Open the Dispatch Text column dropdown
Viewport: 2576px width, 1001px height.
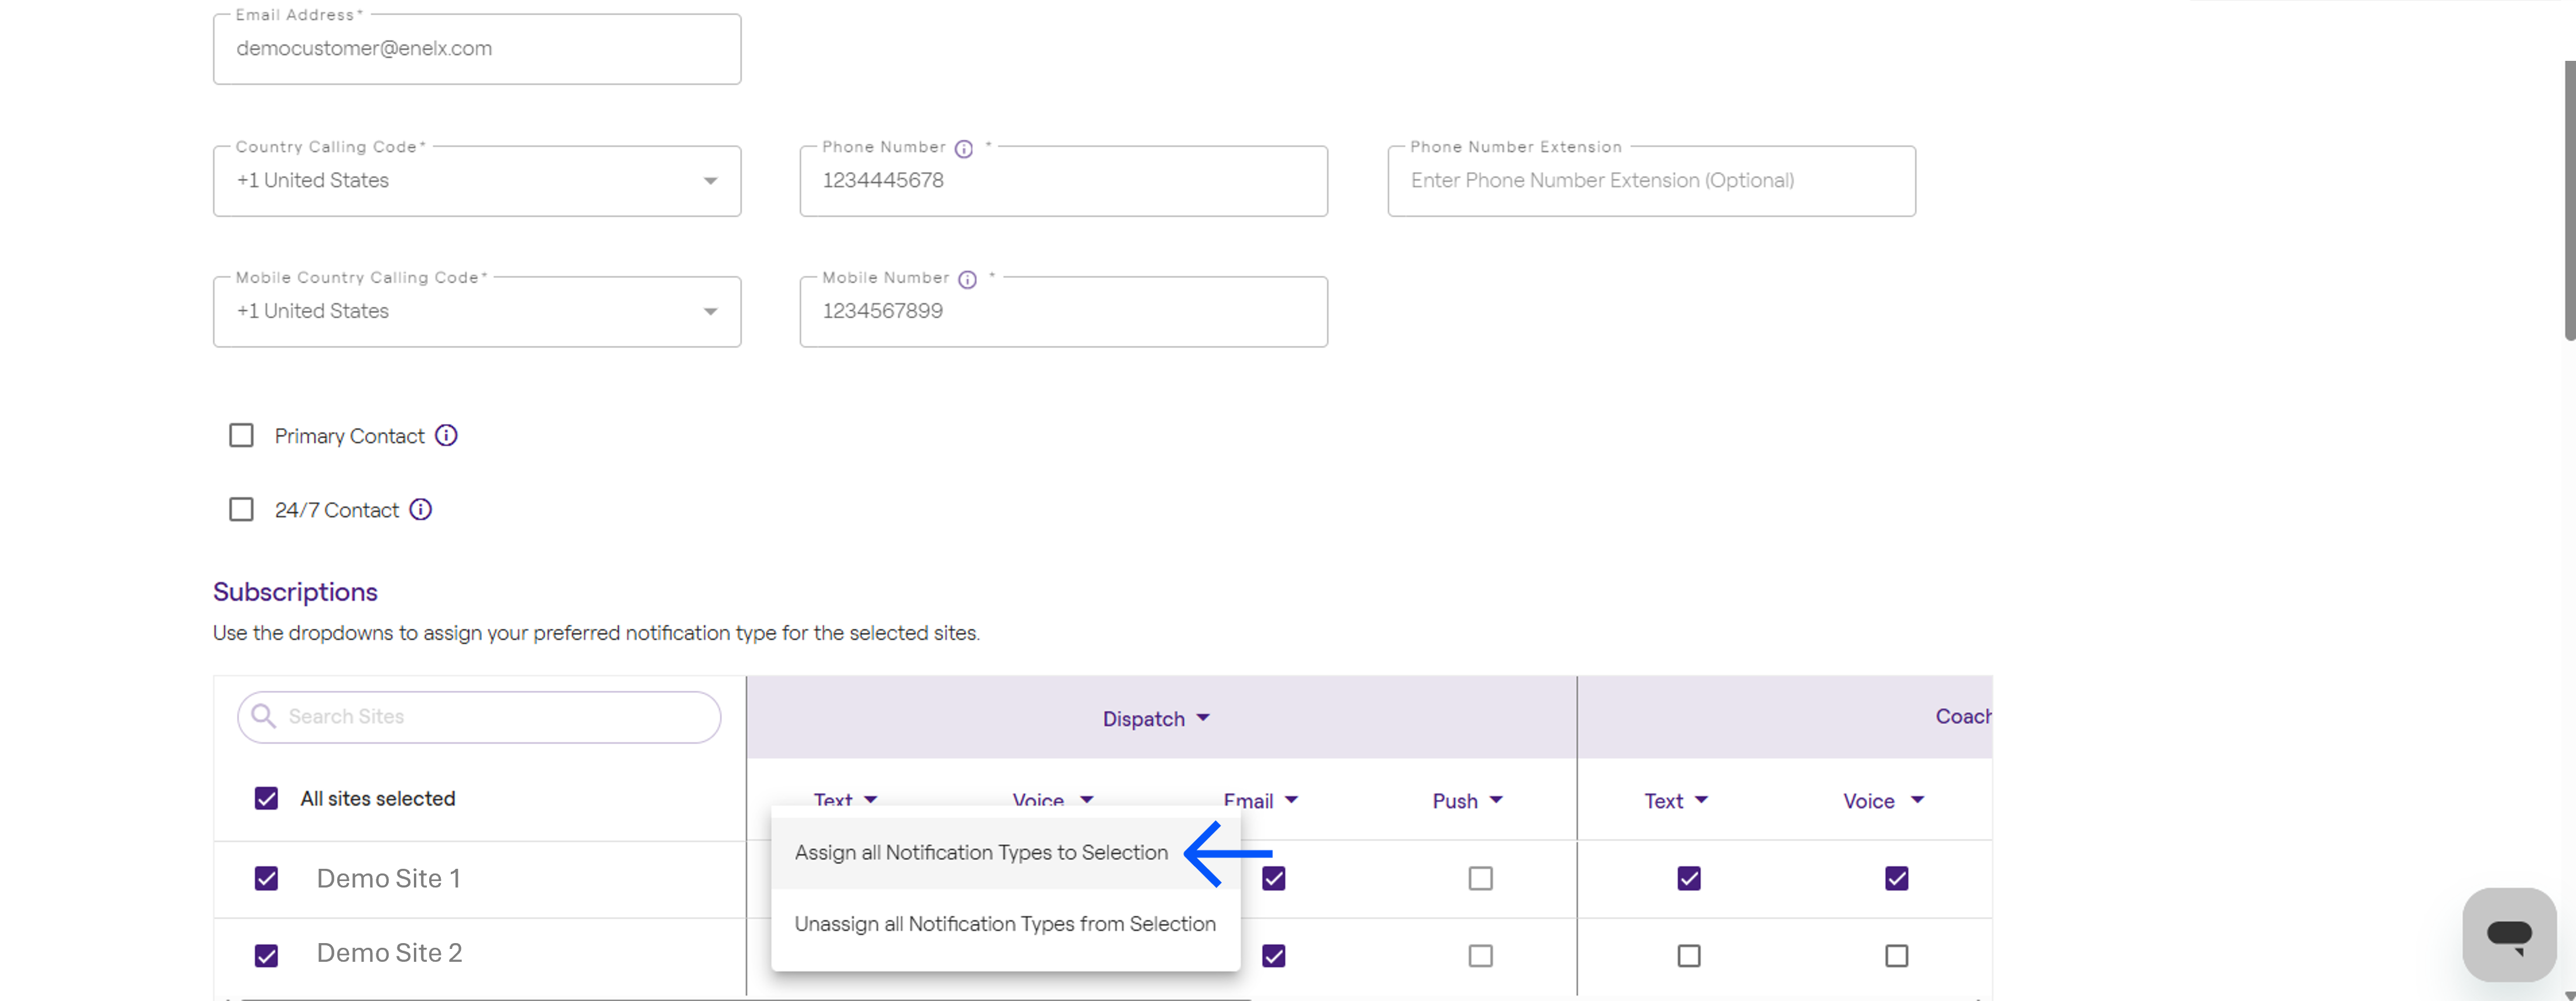[845, 799]
